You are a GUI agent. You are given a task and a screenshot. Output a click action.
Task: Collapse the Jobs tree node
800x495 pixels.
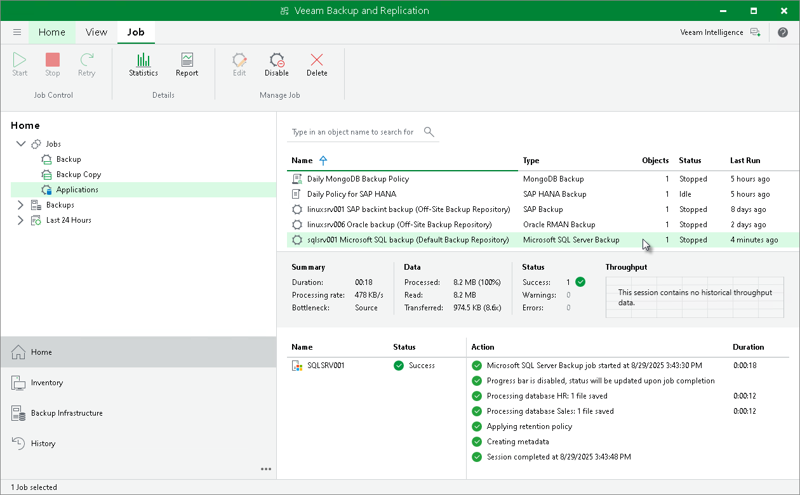21,143
